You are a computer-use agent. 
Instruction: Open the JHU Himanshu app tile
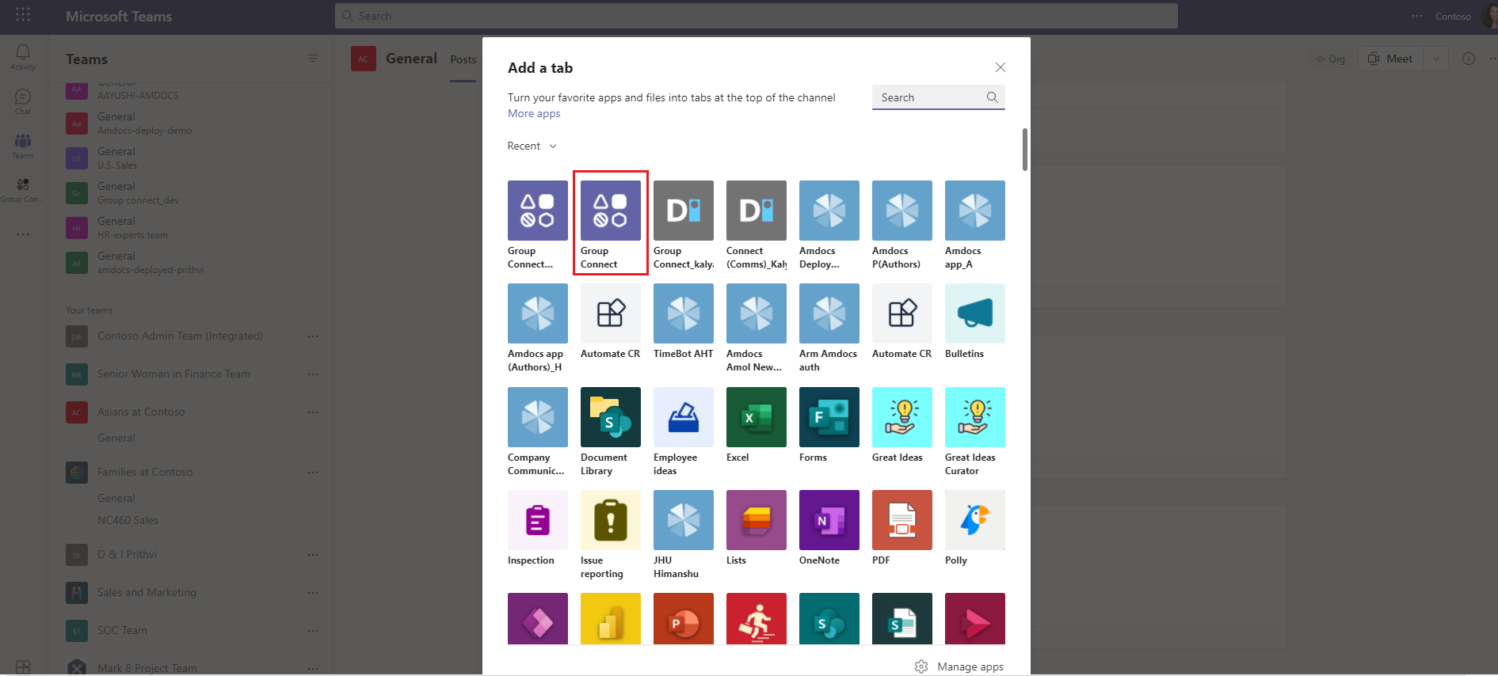(x=684, y=534)
